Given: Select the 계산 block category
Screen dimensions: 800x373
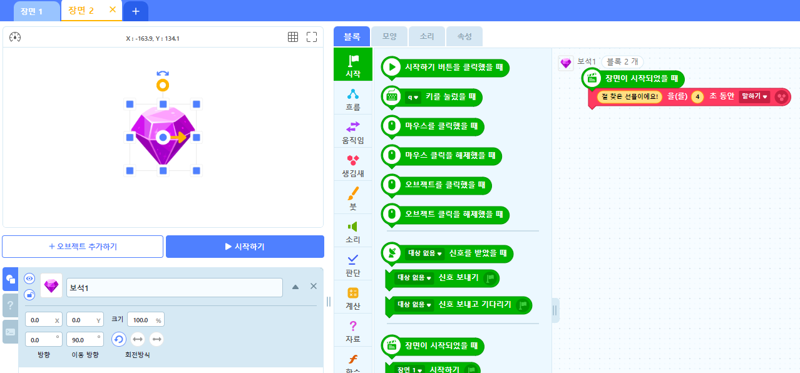Looking at the screenshot, I should [x=353, y=297].
